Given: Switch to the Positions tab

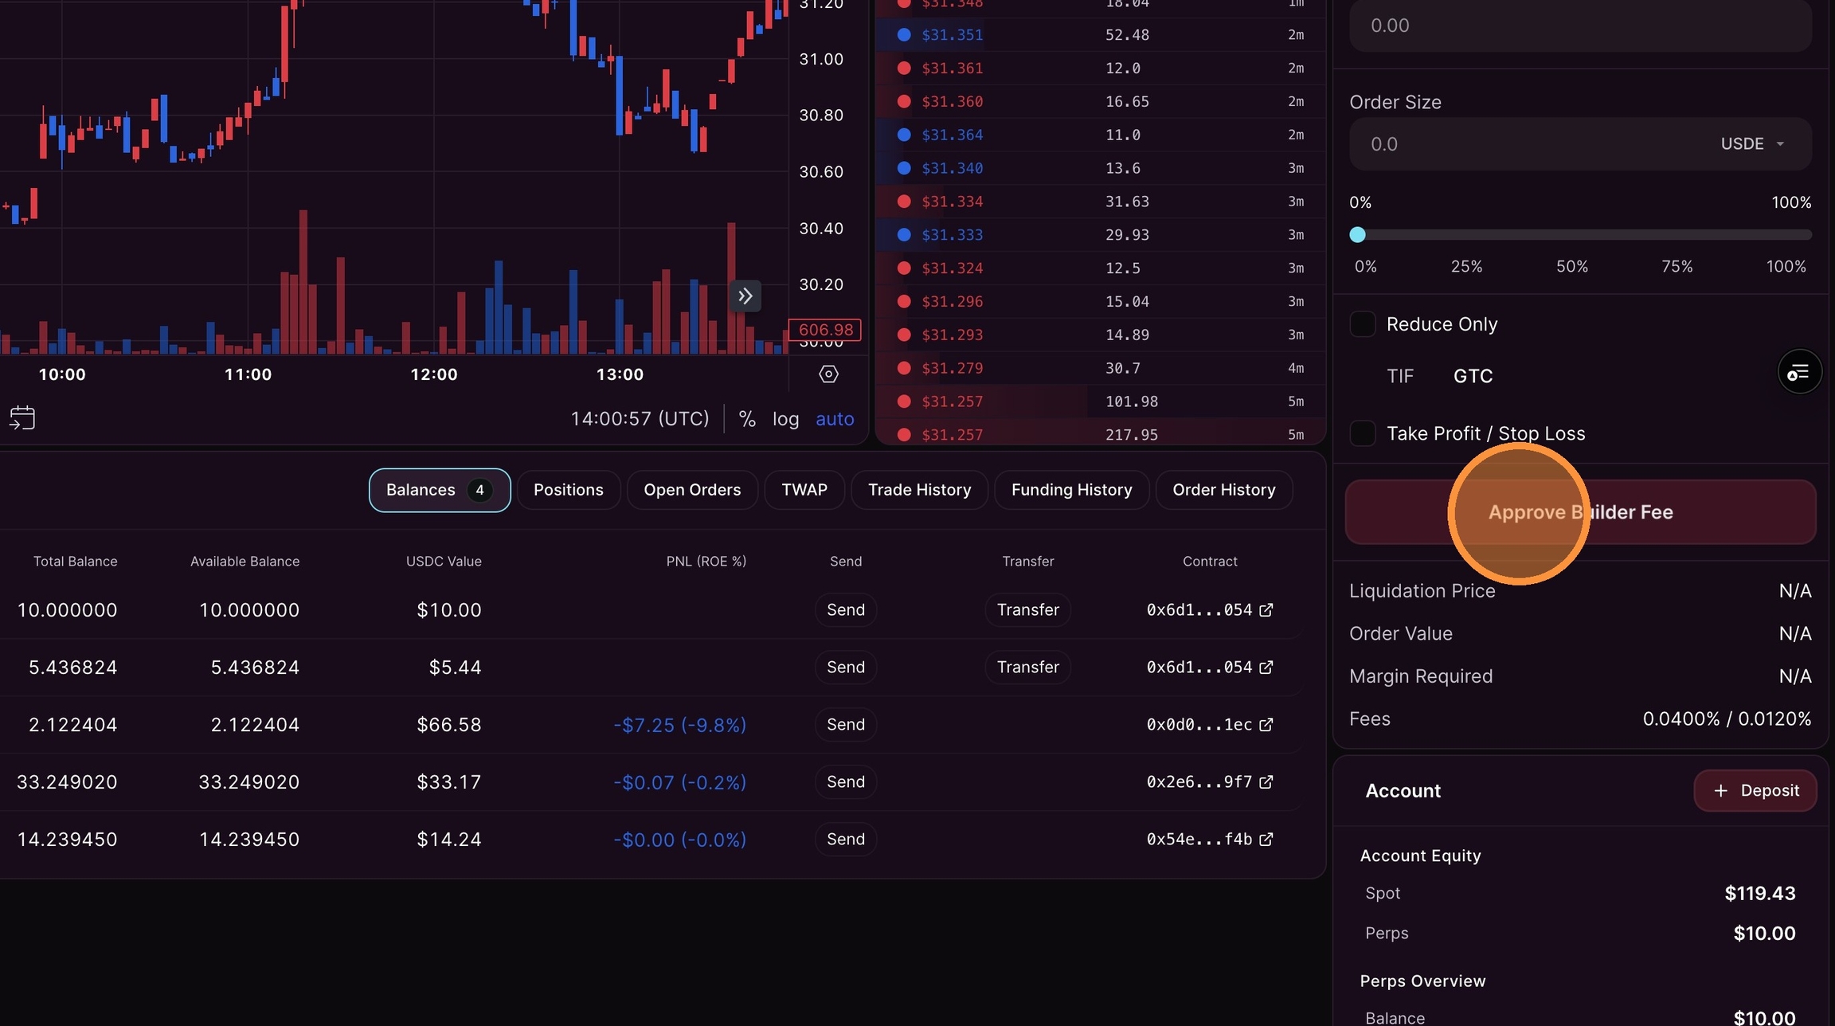Looking at the screenshot, I should (x=568, y=490).
